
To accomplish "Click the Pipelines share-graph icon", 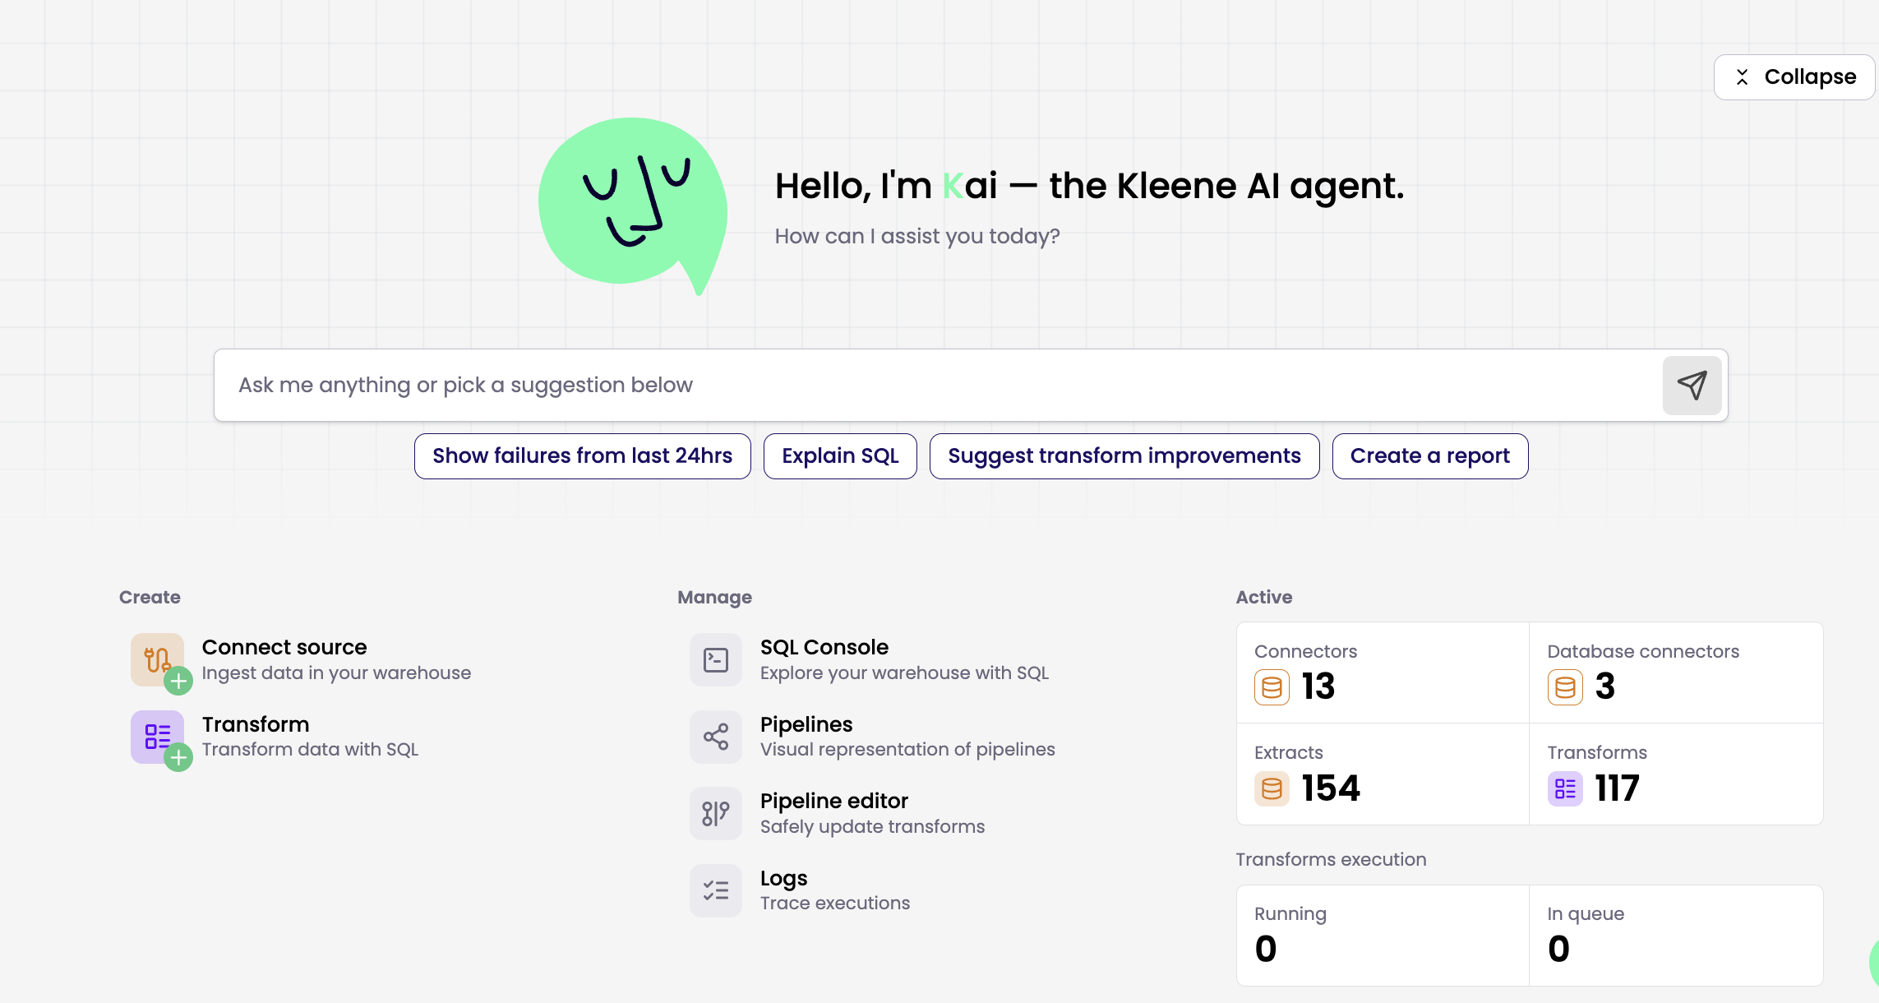I will click(716, 737).
